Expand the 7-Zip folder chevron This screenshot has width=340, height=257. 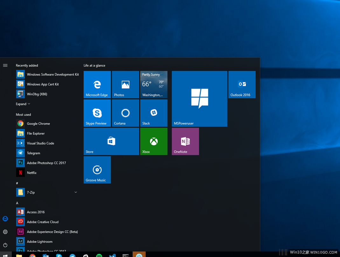(x=75, y=192)
